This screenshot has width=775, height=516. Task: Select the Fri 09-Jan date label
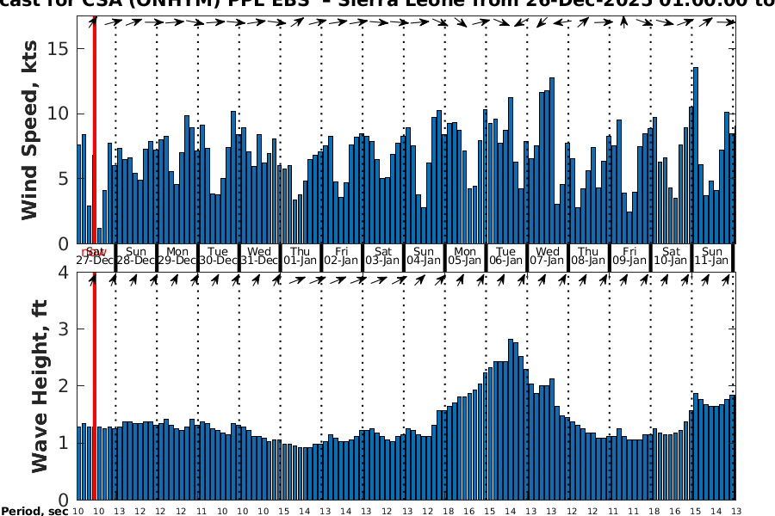[x=629, y=255]
